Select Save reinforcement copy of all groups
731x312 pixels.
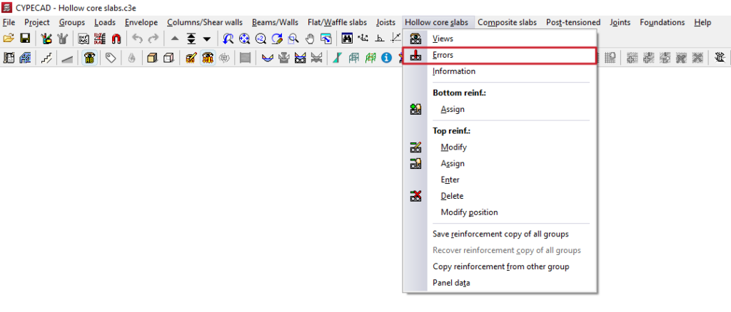[x=500, y=234]
